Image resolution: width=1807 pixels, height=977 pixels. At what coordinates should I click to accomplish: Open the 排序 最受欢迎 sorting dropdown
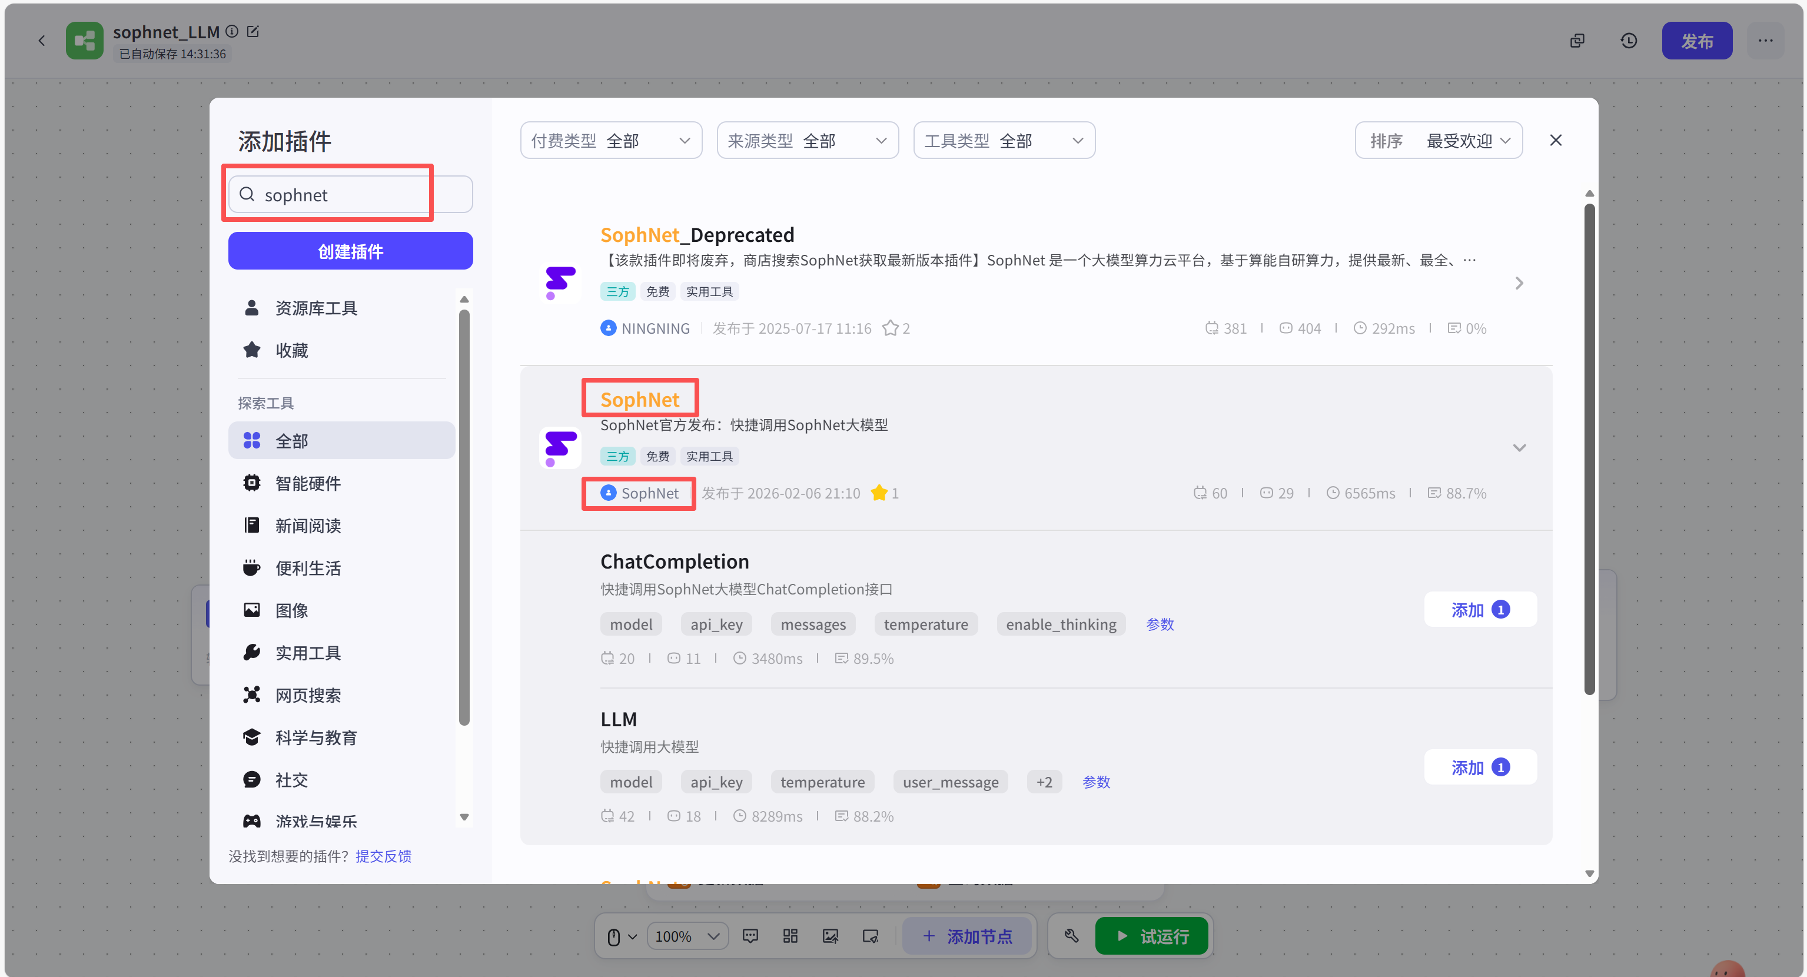1438,139
